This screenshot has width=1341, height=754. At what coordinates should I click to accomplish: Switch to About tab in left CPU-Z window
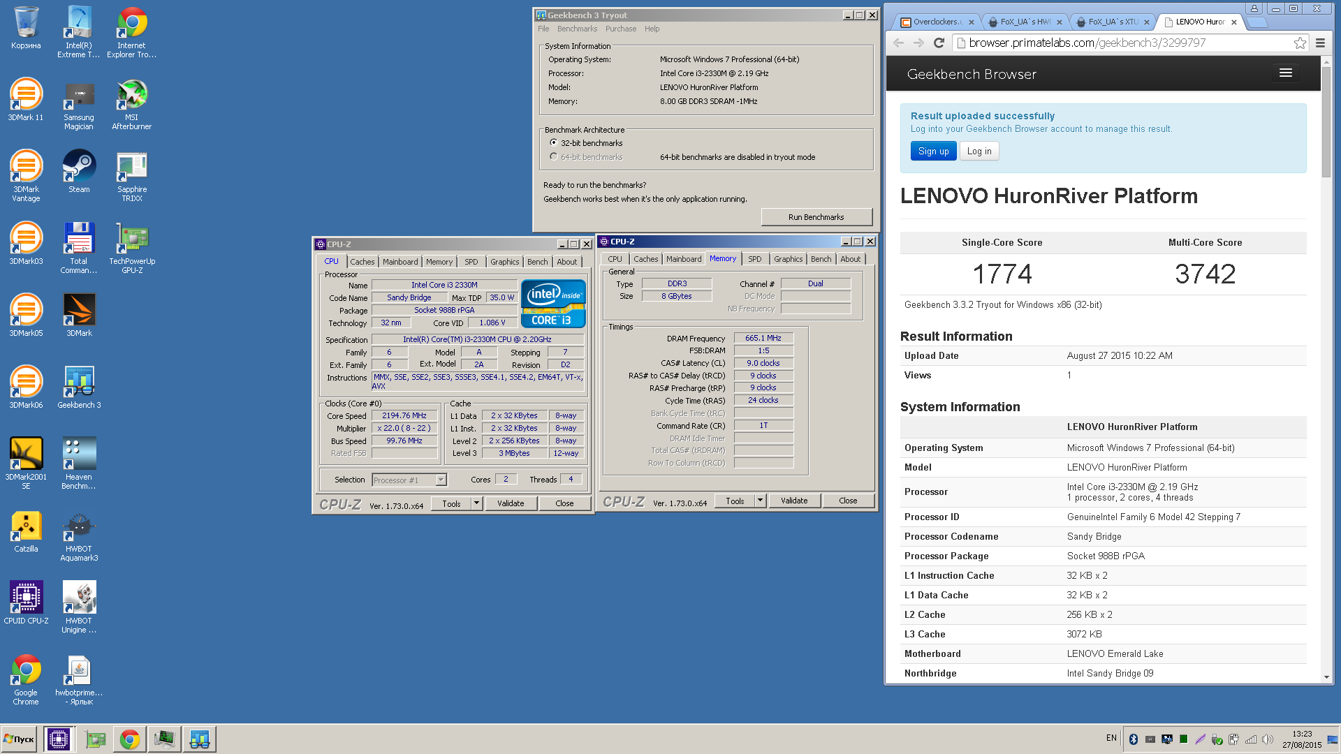click(566, 262)
